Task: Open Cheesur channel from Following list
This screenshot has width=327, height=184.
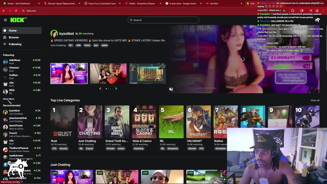Action: tap(22, 69)
